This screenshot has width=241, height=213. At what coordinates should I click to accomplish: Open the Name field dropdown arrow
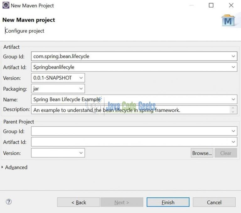click(233, 99)
